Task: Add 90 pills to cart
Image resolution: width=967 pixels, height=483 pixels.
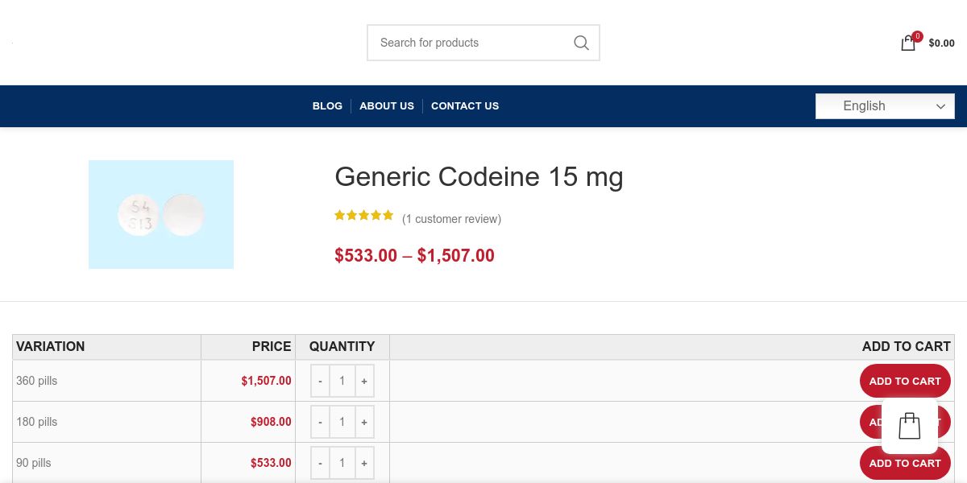Action: 904,463
